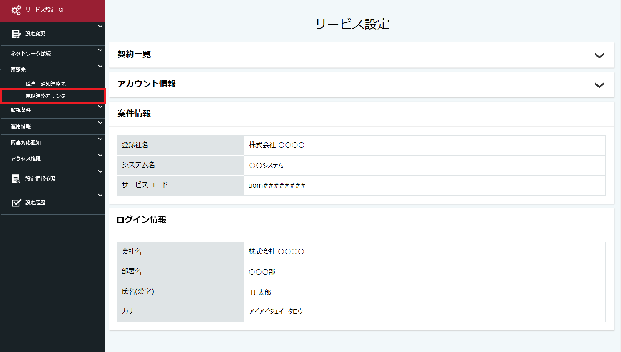Click the サービス設定 page title
The image size is (621, 352).
pyautogui.click(x=352, y=24)
